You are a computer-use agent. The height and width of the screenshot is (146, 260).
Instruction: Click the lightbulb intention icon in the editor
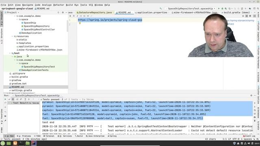click(x=80, y=24)
